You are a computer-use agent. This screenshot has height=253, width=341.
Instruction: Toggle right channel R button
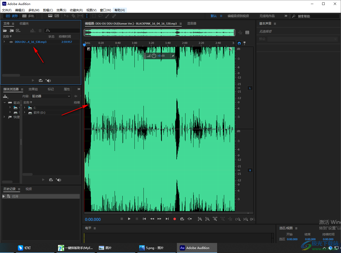click(x=250, y=171)
